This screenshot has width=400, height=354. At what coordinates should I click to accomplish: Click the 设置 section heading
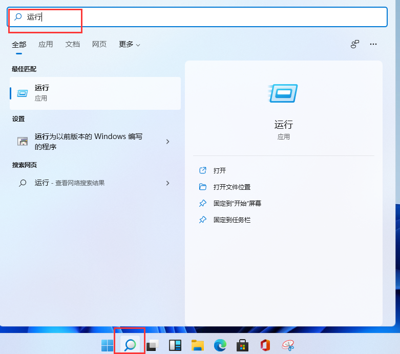[18, 119]
